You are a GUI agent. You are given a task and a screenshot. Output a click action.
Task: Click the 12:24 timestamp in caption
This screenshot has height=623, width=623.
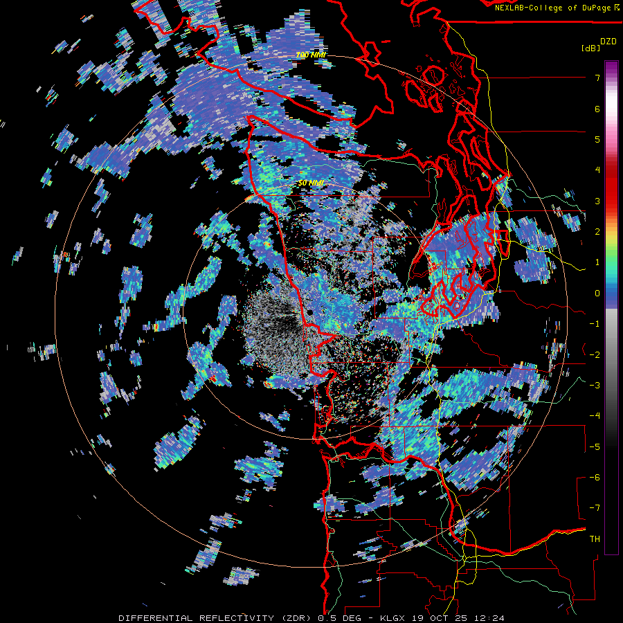(x=491, y=618)
